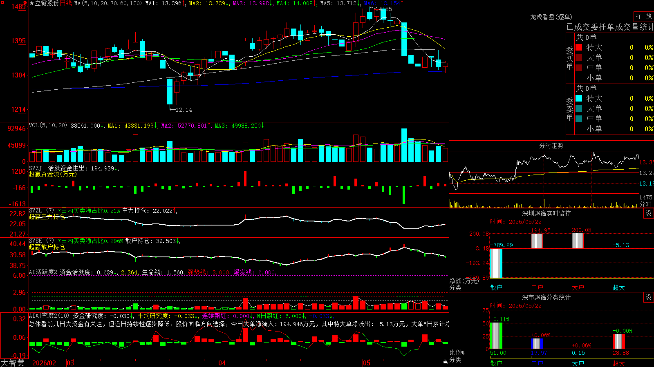This screenshot has height=367, width=654.
Task: Click 时间: 2026/05/22 in 深圳超赢实时监控
Action: point(516,222)
